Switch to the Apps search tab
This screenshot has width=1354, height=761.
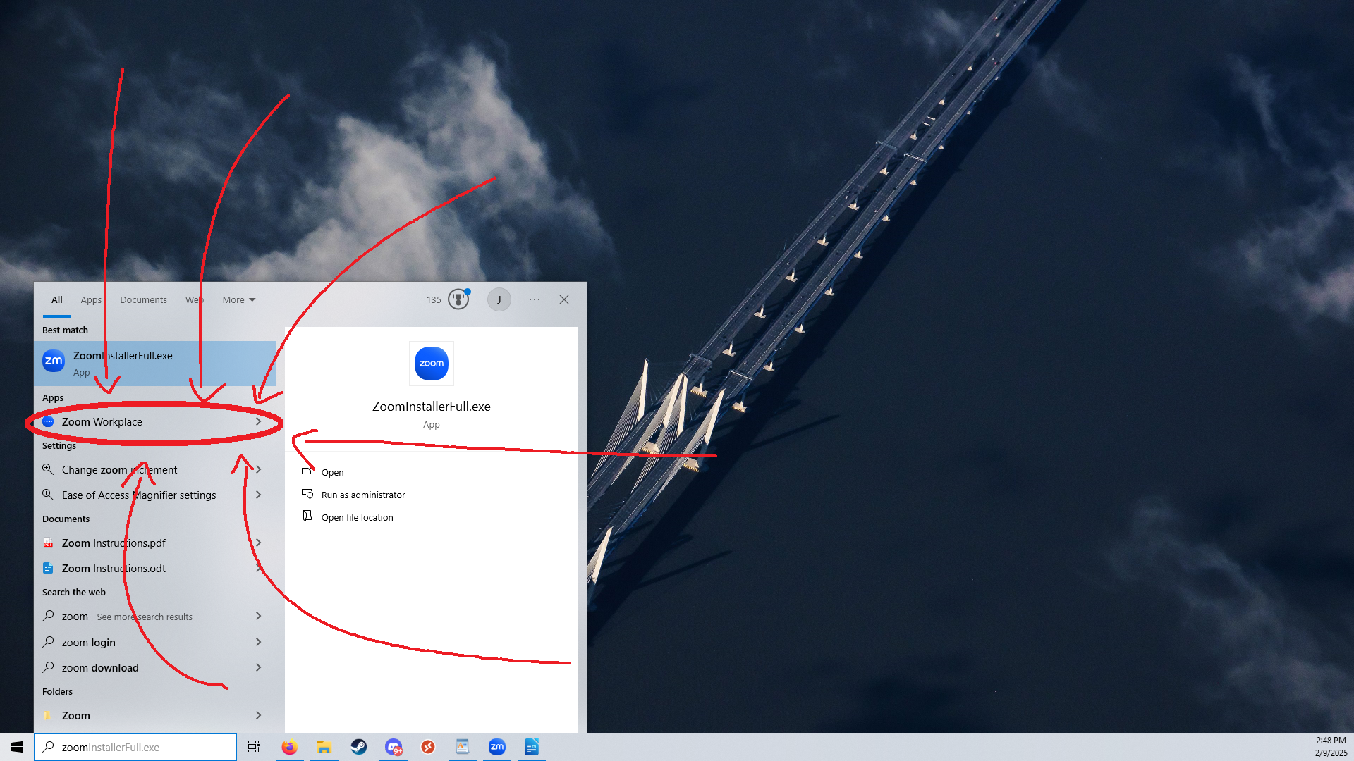90,299
